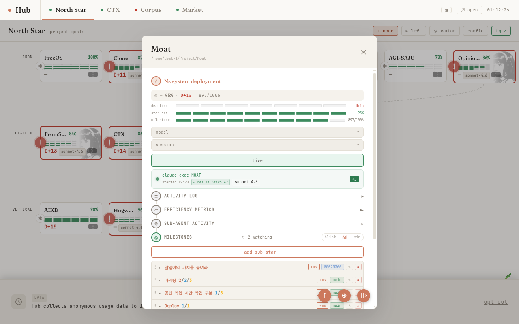Image resolution: width=519 pixels, height=324 pixels.
Task: Click the star icon beside Ns system deployment
Action: click(156, 81)
